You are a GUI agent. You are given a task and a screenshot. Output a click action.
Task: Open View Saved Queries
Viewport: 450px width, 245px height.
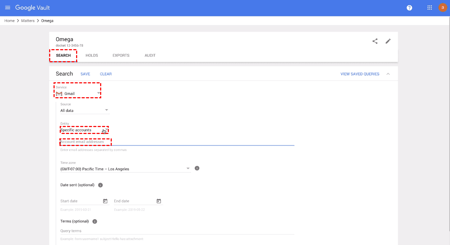360,74
